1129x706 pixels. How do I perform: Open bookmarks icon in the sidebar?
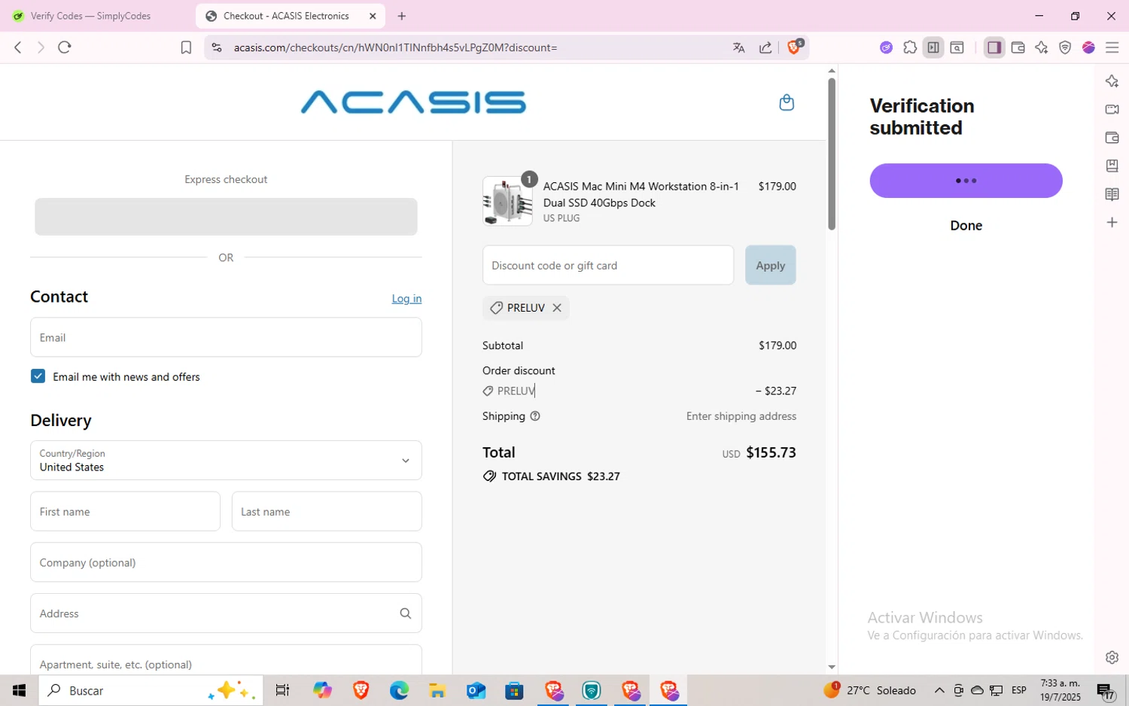click(1112, 166)
